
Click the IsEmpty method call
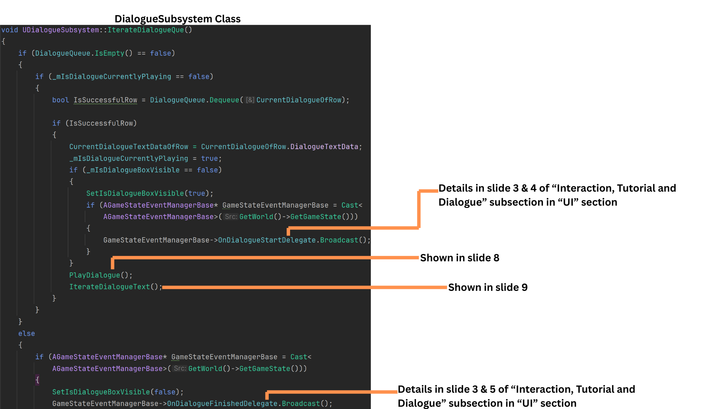(x=109, y=53)
